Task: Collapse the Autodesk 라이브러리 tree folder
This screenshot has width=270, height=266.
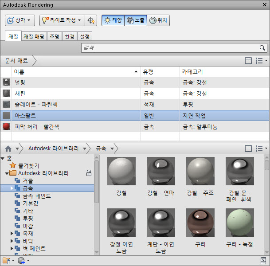Action: click(7, 173)
